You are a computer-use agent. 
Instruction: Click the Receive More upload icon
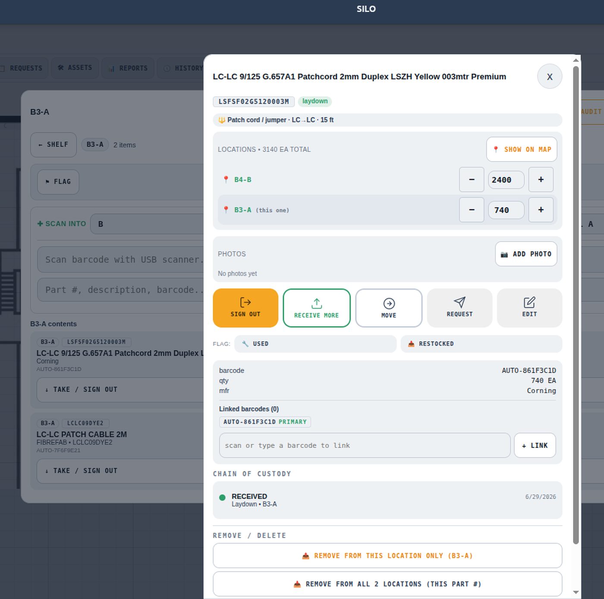(317, 303)
